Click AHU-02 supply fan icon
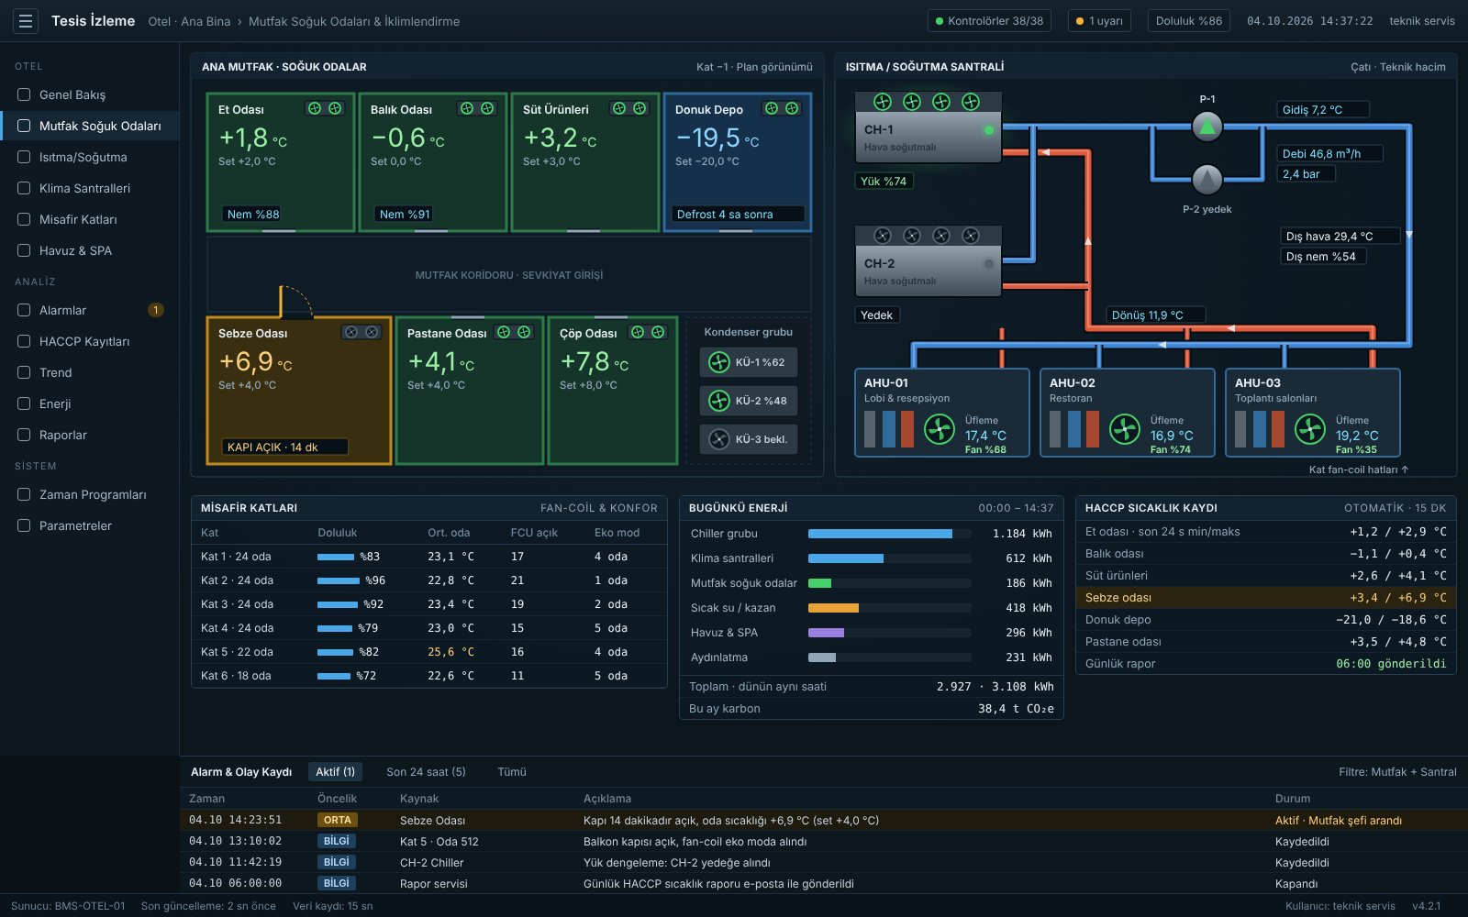 pyautogui.click(x=1125, y=429)
